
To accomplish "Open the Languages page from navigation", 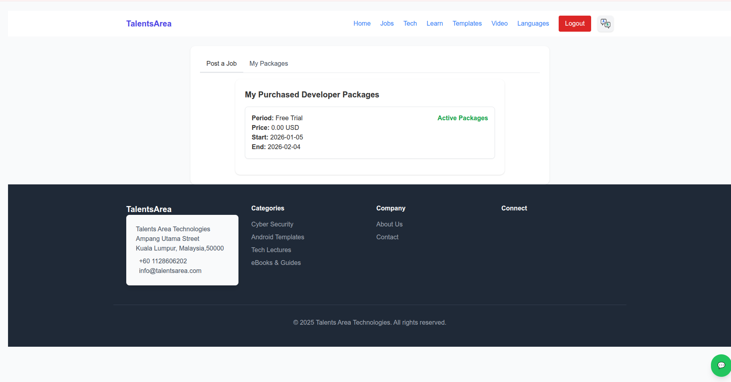I will 533,24.
